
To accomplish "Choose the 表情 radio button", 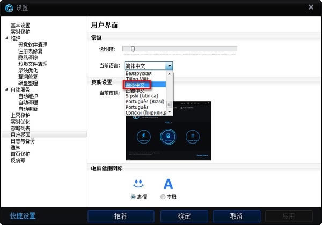I will click(x=133, y=197).
